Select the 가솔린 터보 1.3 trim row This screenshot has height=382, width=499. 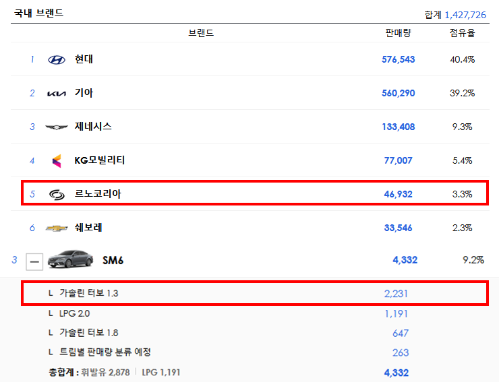point(255,293)
